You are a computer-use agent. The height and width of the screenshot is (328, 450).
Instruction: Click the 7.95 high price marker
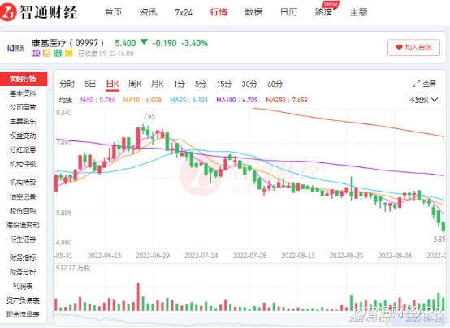point(149,116)
